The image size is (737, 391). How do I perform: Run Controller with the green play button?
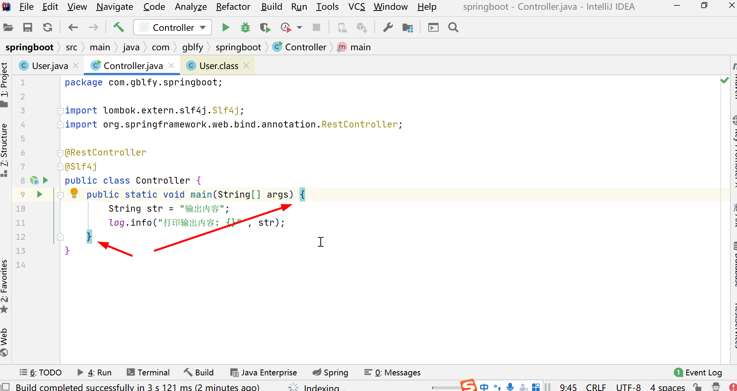pyautogui.click(x=226, y=27)
